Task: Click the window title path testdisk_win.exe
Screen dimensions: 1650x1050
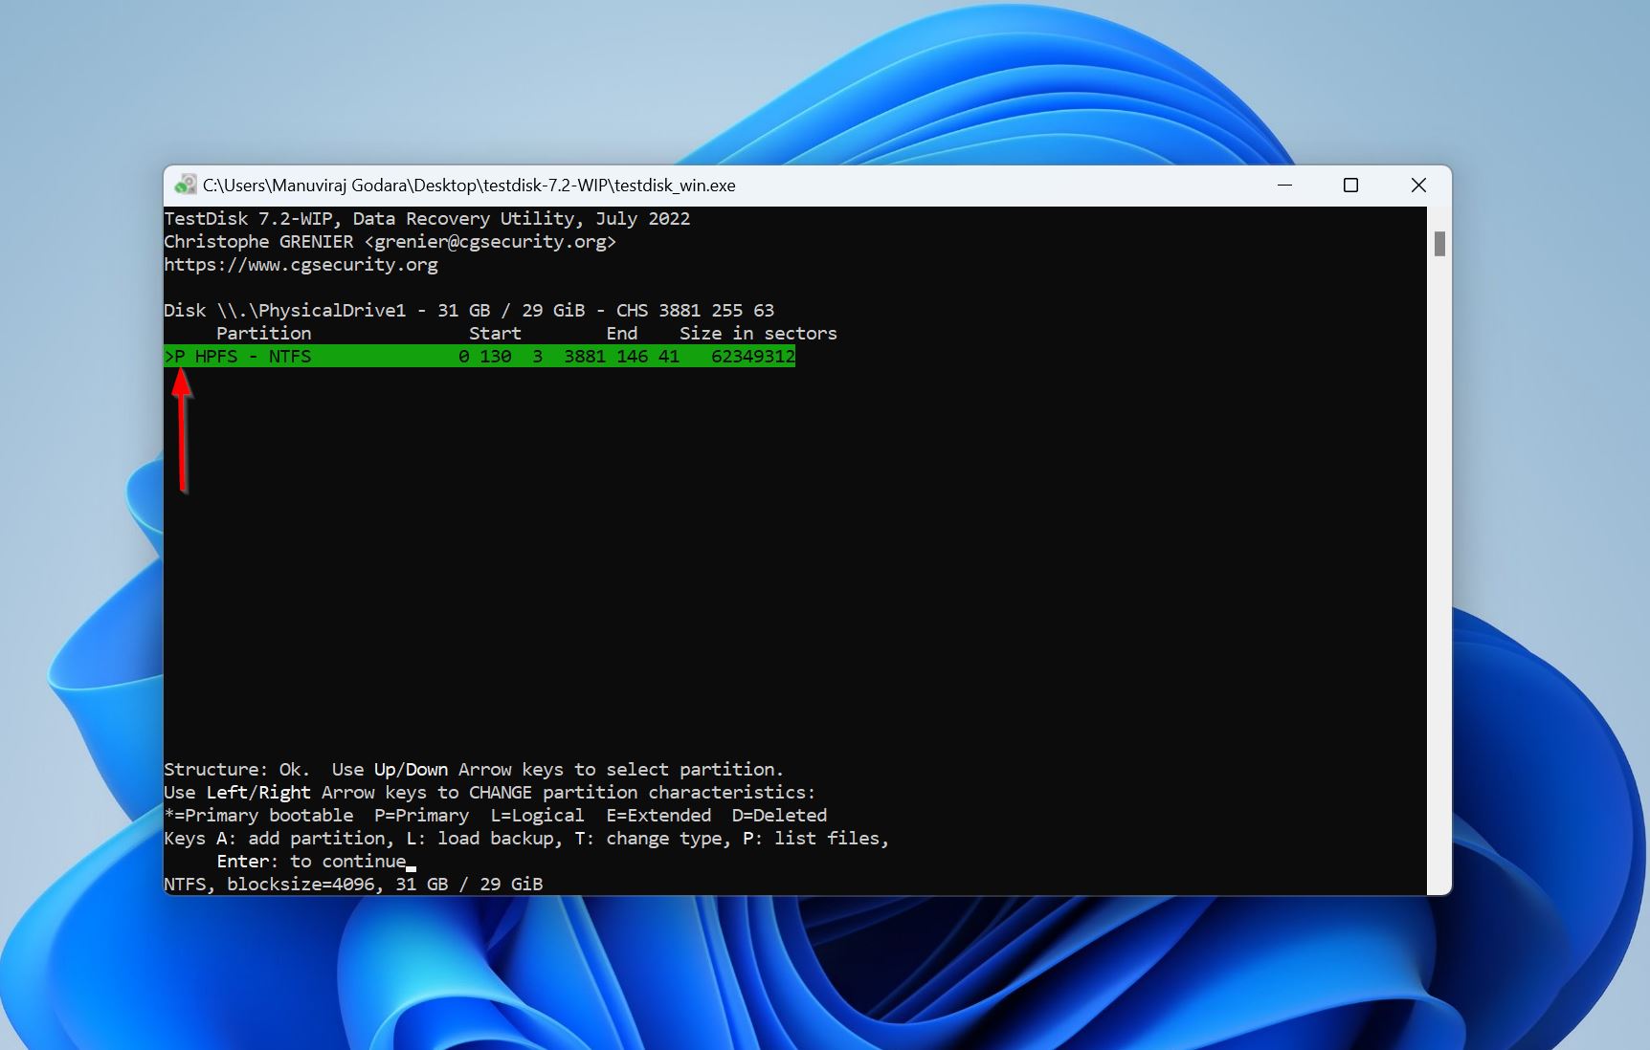Action: [x=469, y=185]
